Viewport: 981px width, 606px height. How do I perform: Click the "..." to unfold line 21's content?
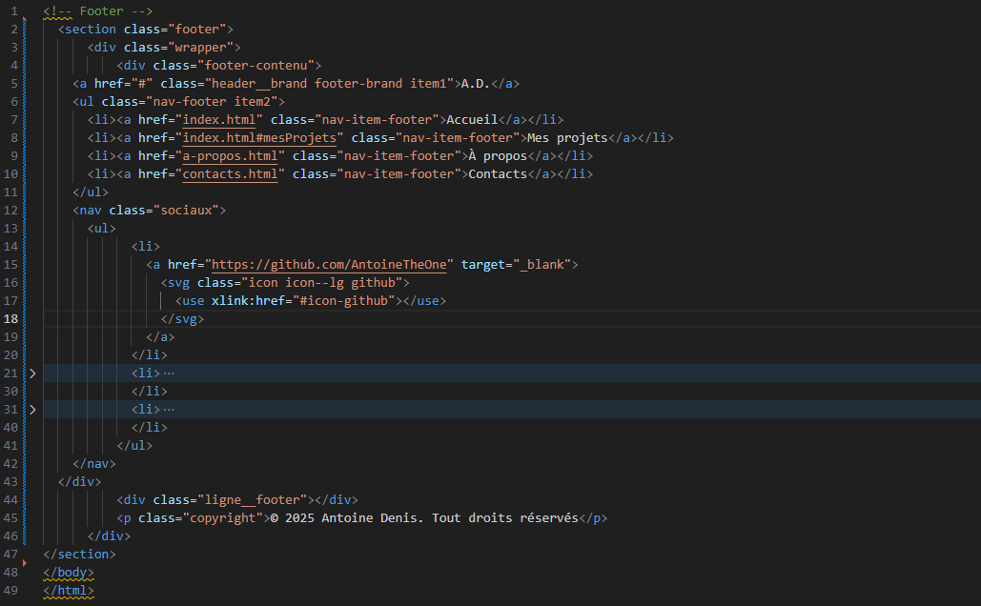point(168,373)
